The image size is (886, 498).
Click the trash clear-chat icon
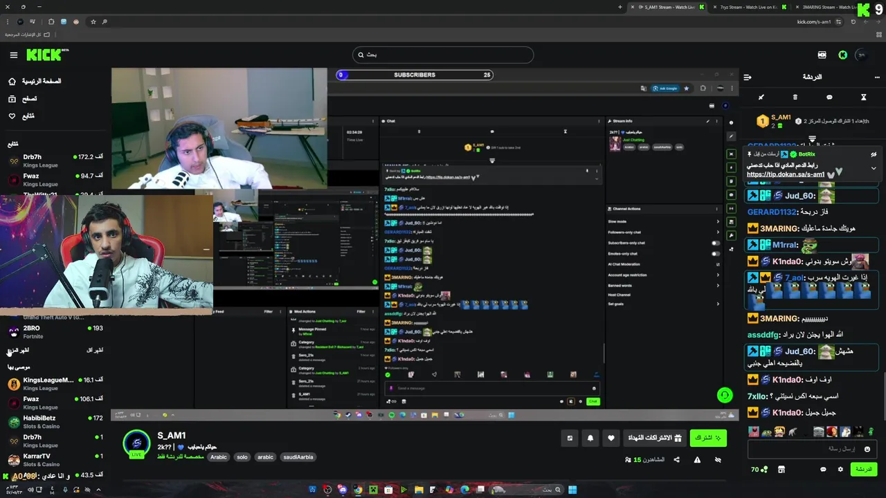(795, 97)
